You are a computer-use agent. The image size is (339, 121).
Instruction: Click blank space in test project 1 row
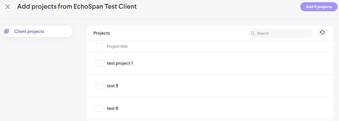[225, 63]
